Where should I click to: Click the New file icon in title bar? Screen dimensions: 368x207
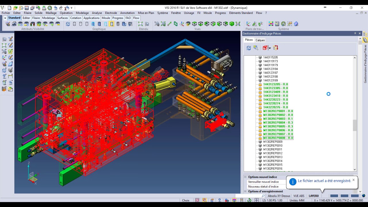(9, 8)
